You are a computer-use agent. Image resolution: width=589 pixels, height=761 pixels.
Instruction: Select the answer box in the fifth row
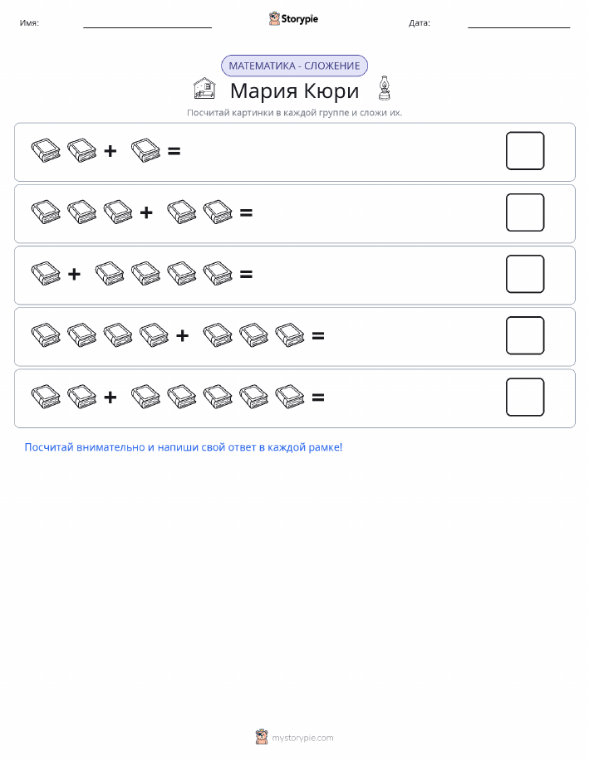tap(525, 397)
